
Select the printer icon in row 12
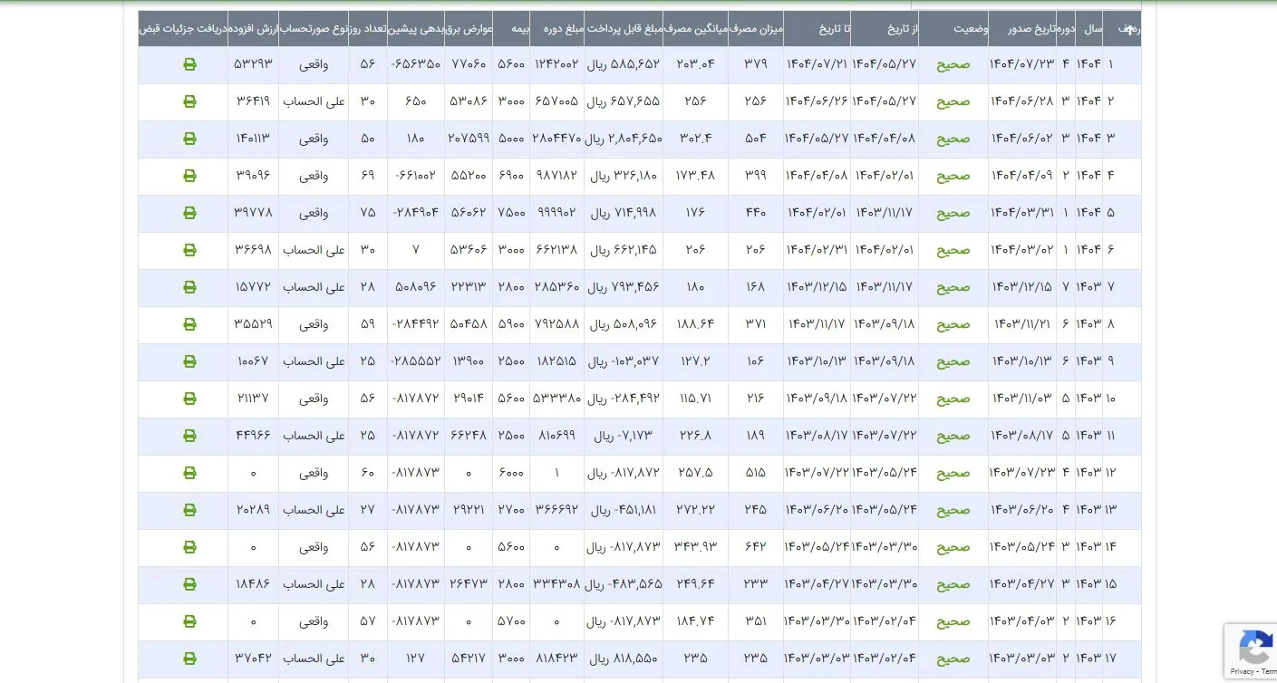point(189,473)
